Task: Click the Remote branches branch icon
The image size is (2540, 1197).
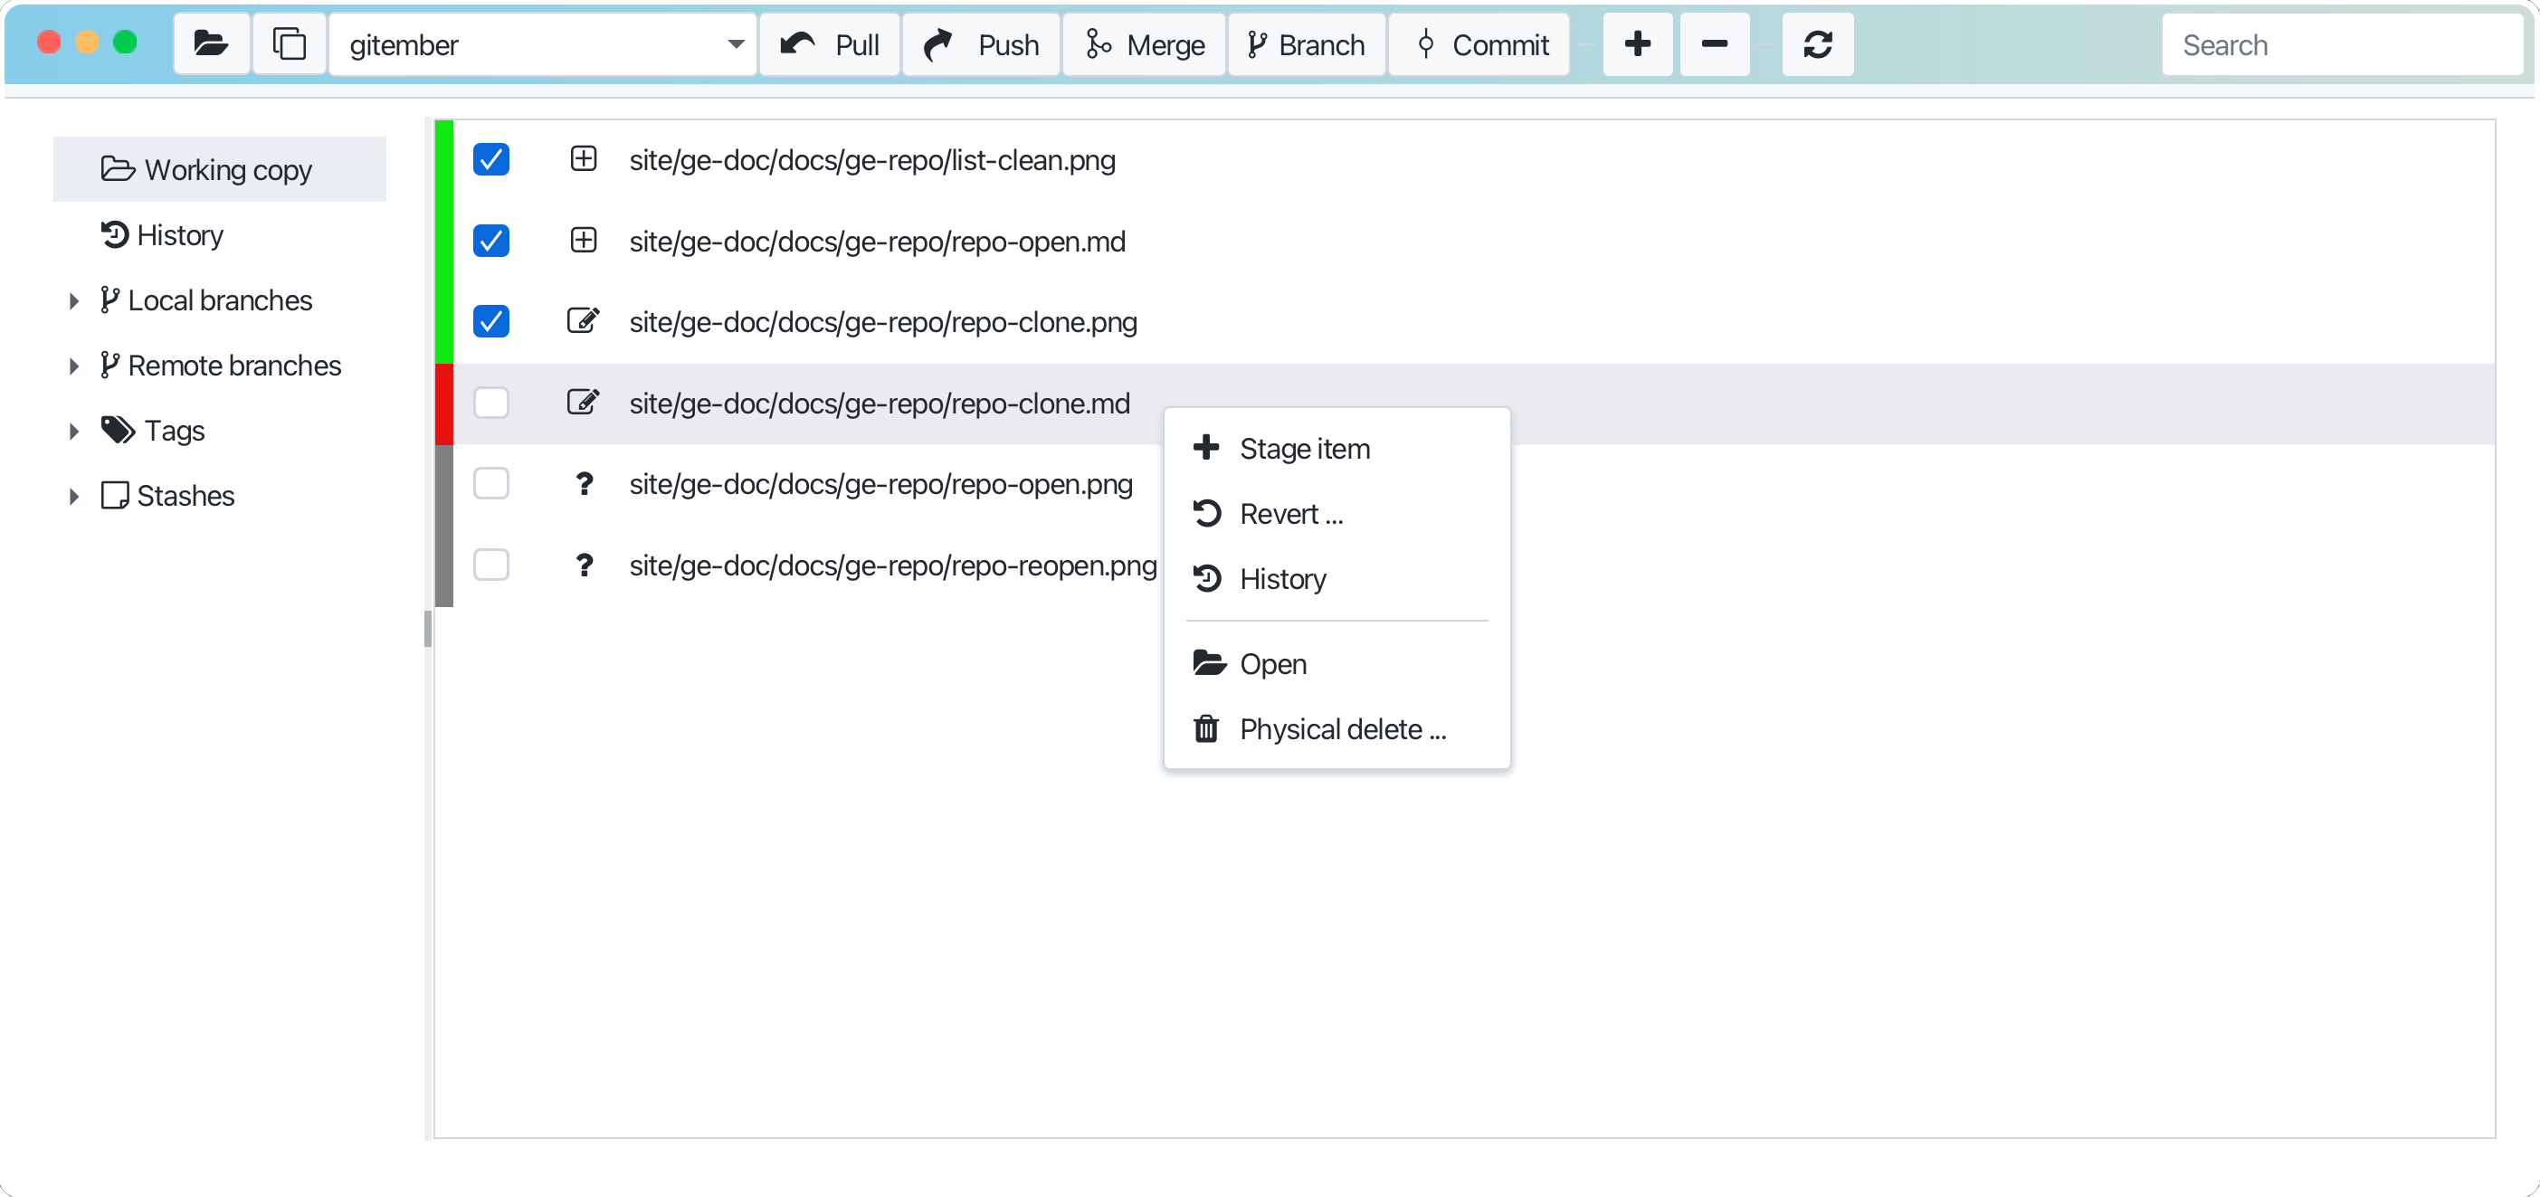Action: coord(109,365)
